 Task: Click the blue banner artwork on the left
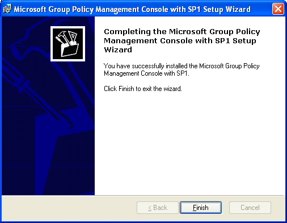(48, 106)
